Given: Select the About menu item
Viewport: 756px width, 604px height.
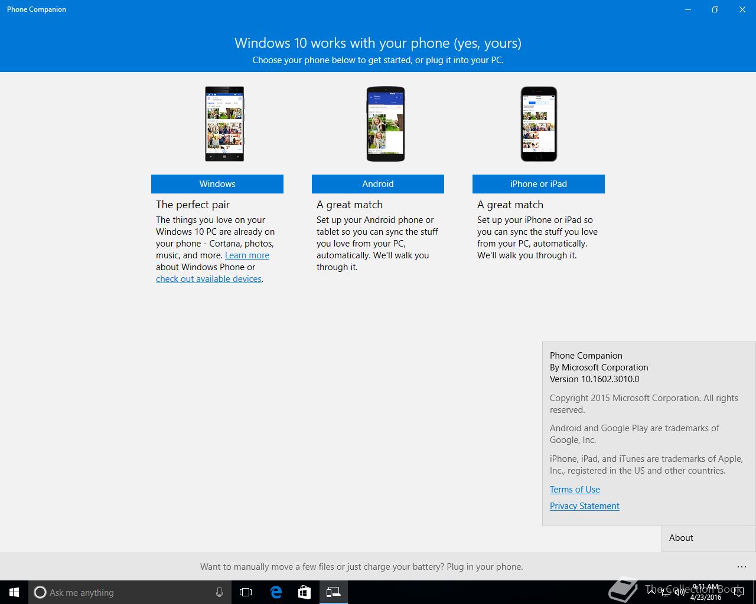Looking at the screenshot, I should (x=709, y=538).
